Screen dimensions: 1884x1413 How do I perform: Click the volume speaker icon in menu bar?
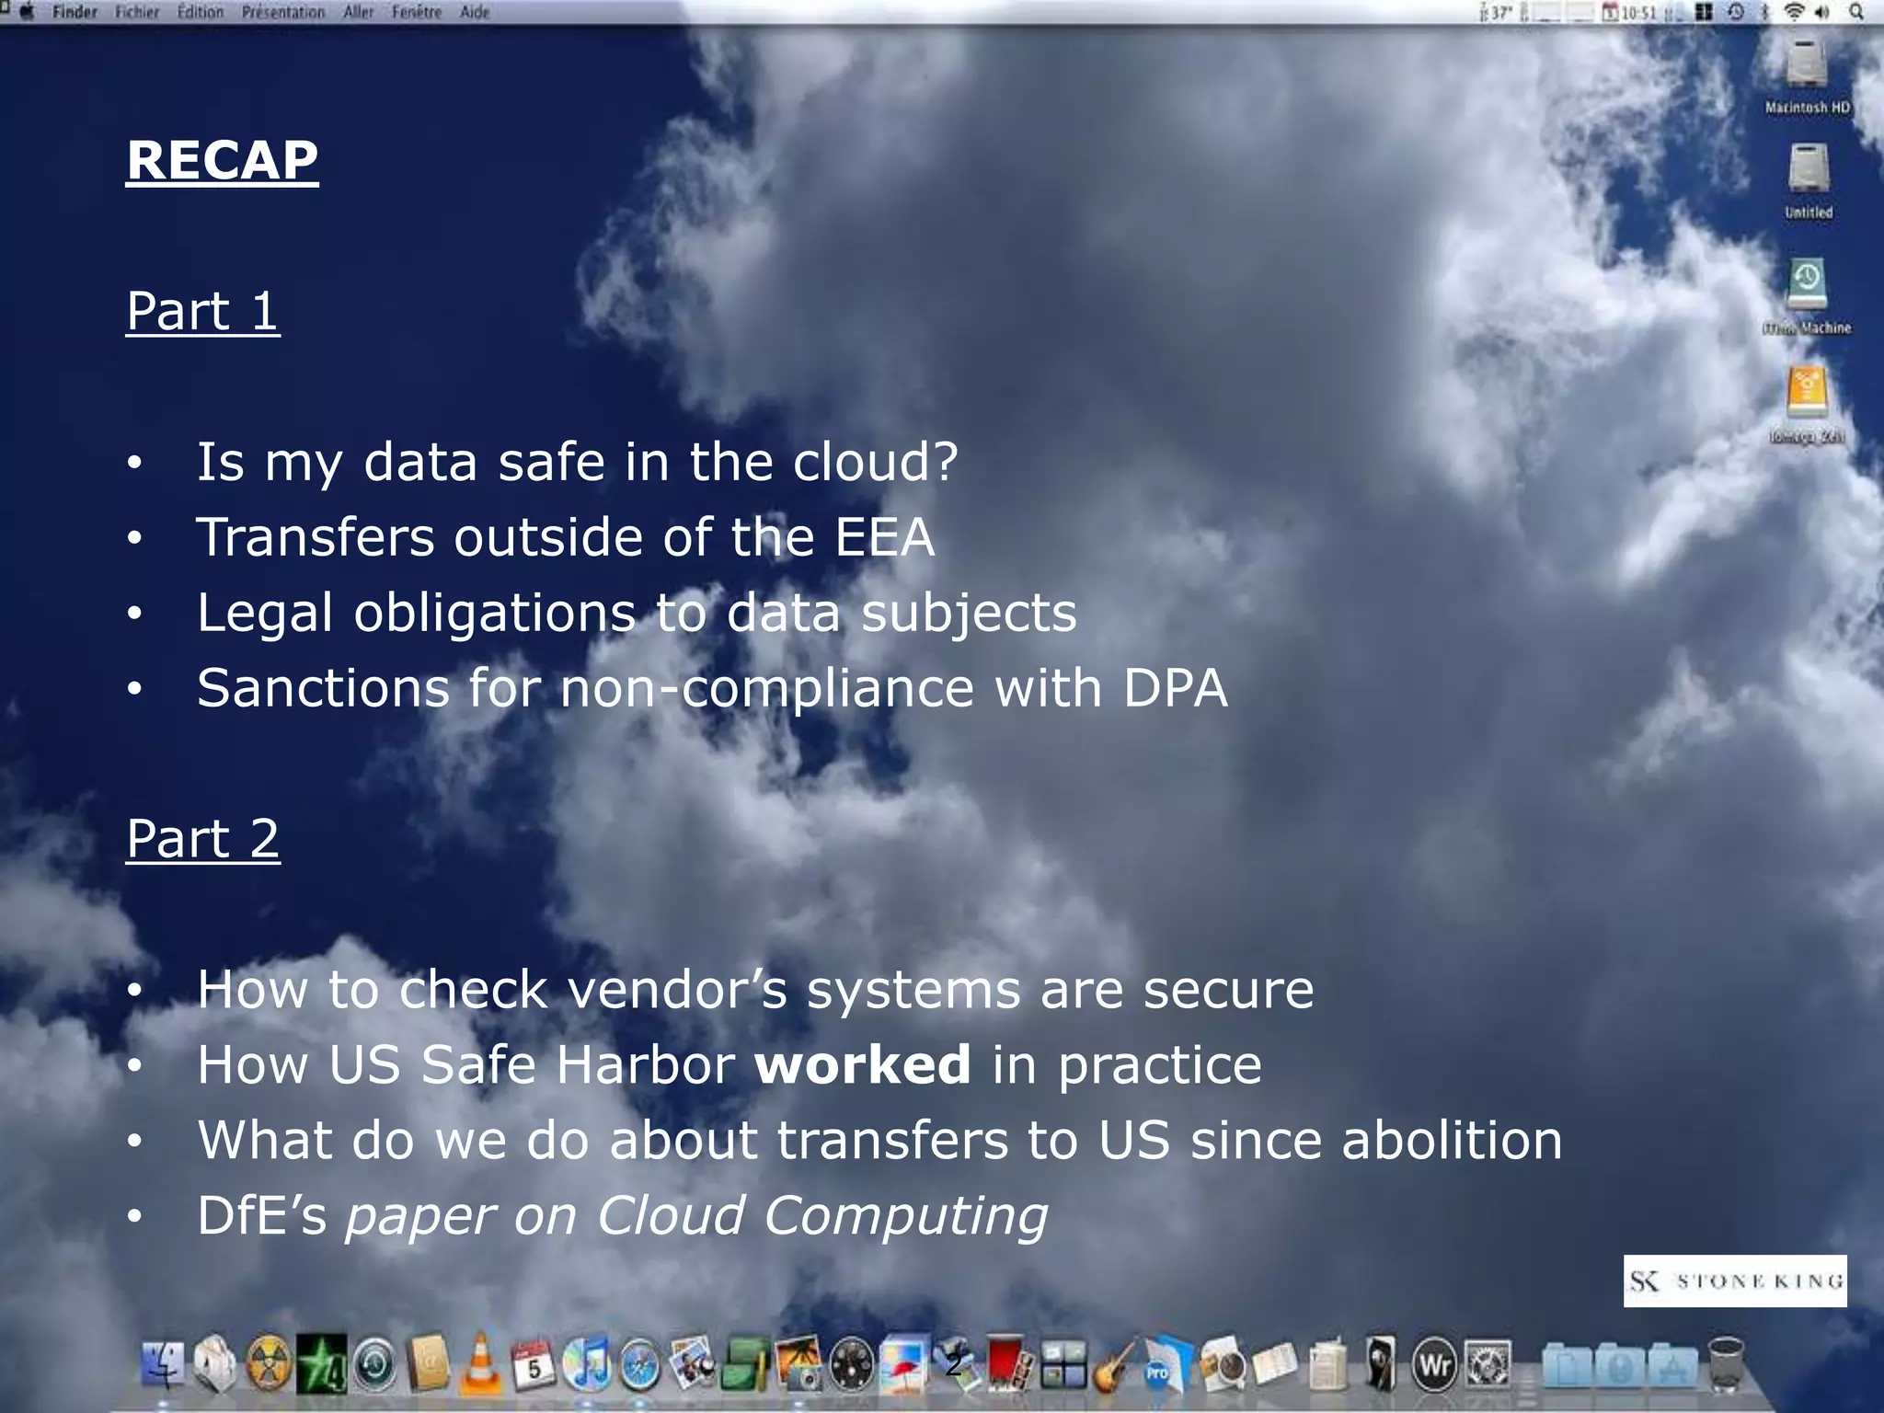1822,12
